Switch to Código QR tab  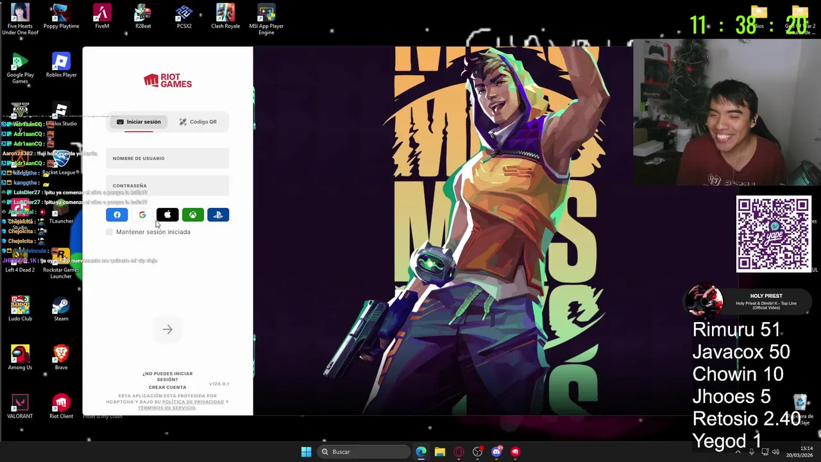198,122
